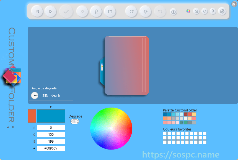
Task: Go back to the first step
Action: click(37, 12)
